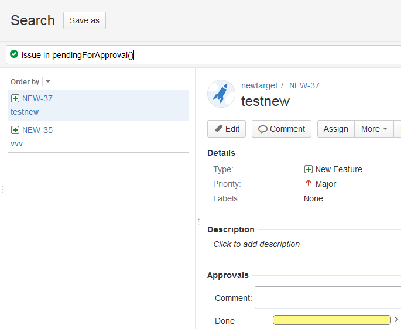Select the testnew issue summary in list
This screenshot has width=401, height=329.
coord(25,112)
